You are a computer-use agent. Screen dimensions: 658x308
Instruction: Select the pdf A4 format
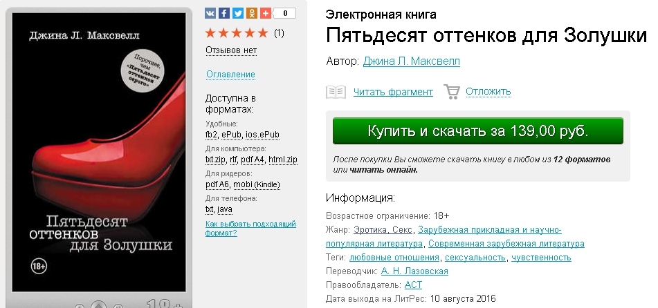[x=253, y=160]
